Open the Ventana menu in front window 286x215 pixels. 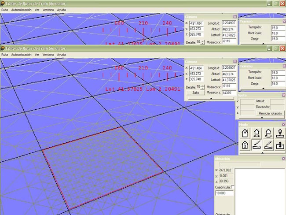(x=49, y=55)
